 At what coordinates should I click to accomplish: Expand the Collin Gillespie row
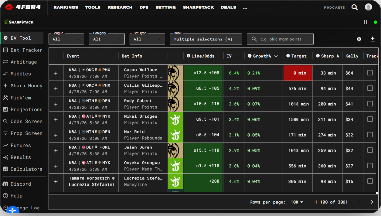click(x=56, y=89)
